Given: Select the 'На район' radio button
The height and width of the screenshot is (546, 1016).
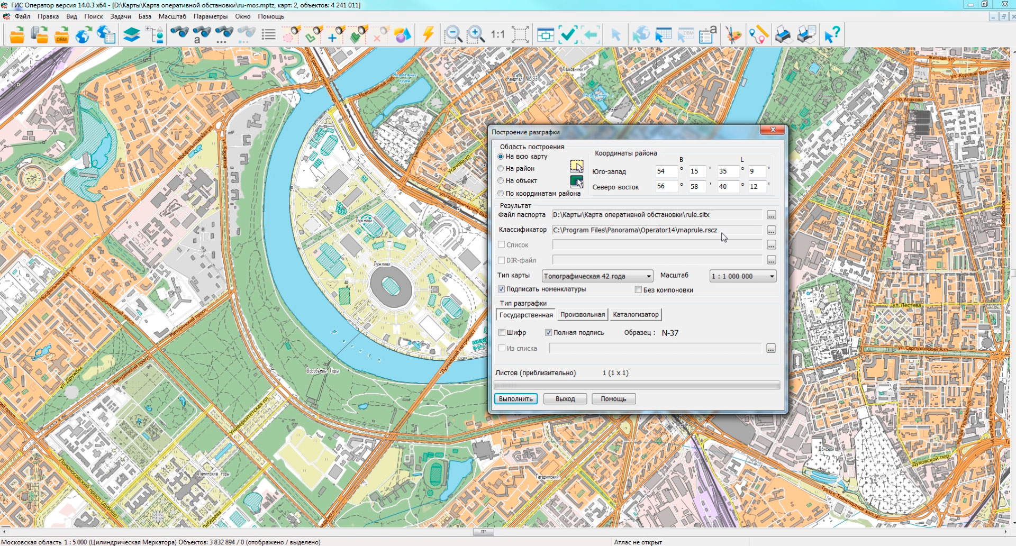Looking at the screenshot, I should pos(501,168).
